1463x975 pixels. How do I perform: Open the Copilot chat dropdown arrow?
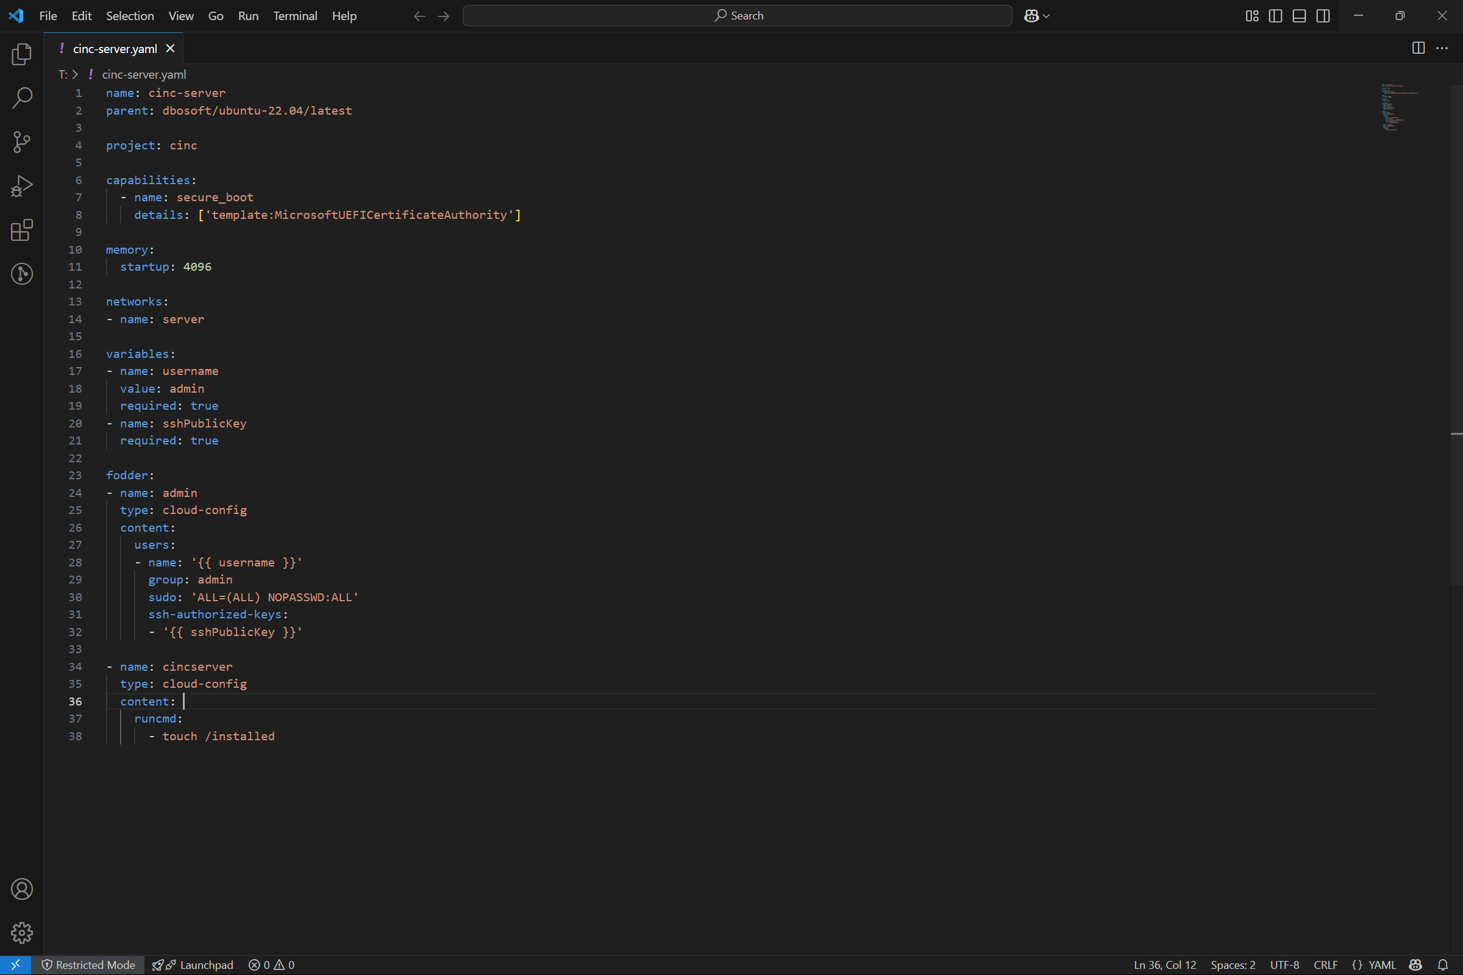click(1047, 16)
